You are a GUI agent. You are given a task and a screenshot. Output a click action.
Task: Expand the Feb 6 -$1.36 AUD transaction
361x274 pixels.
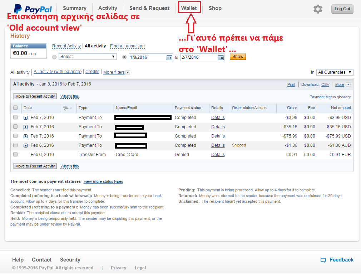(25, 145)
